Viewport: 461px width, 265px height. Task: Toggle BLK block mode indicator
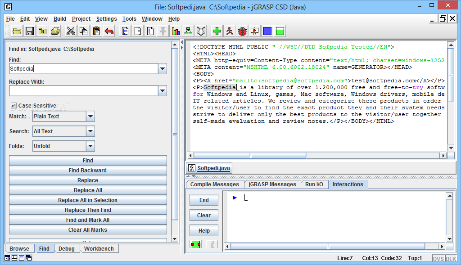[x=451, y=259]
